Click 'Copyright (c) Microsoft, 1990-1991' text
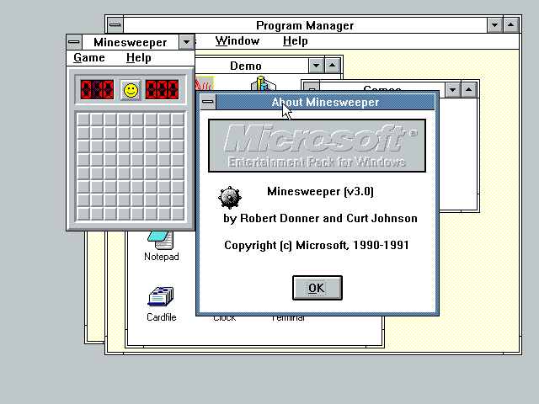The image size is (539, 404). (x=317, y=245)
